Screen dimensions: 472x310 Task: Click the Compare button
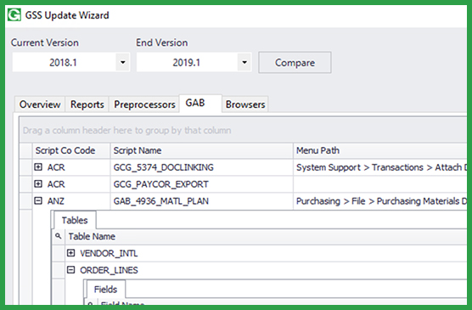[295, 62]
